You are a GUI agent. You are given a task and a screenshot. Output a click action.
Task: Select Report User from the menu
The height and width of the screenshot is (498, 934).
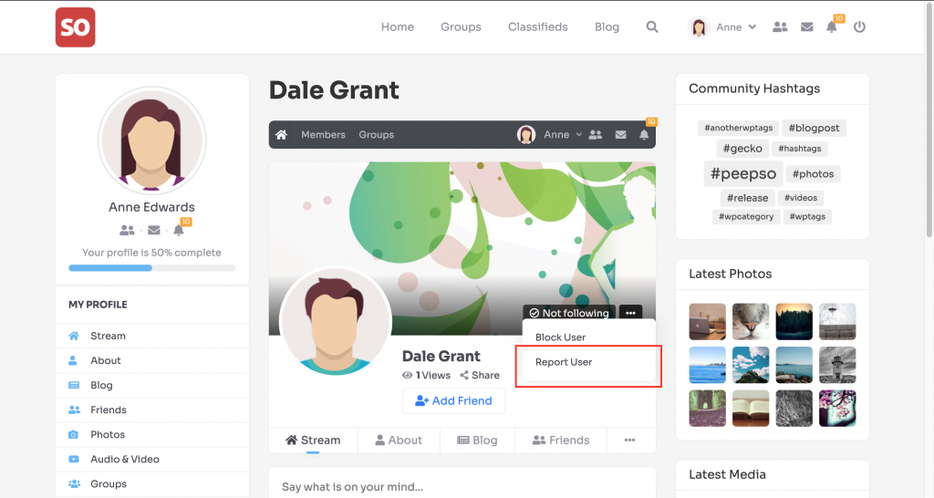[x=564, y=362]
